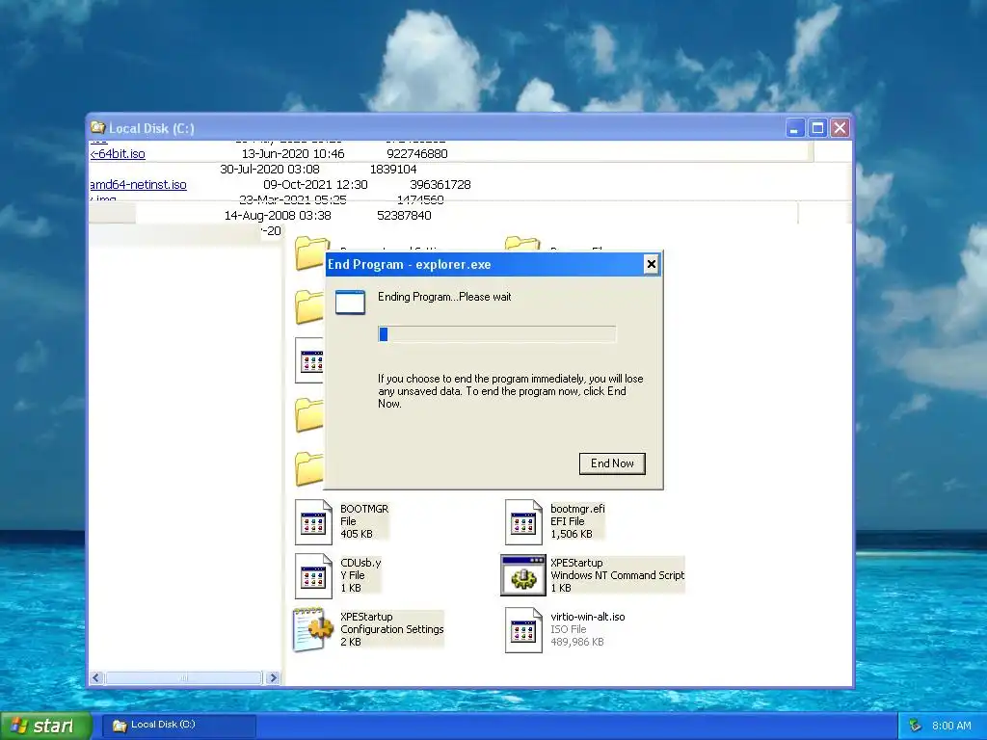The height and width of the screenshot is (740, 987).
Task: Select the second folder icon below the top one
Action: (x=309, y=307)
